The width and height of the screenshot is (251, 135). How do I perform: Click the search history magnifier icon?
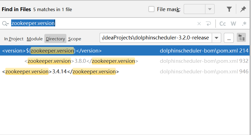(5, 24)
